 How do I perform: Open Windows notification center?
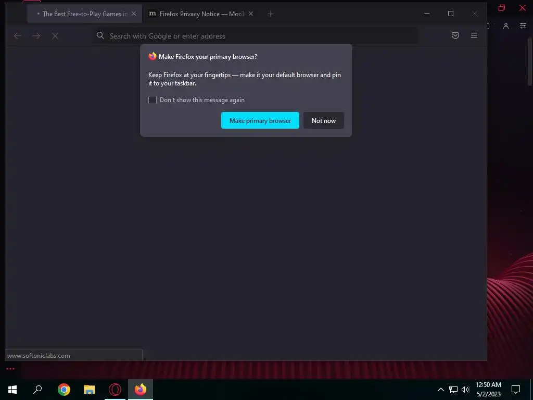(x=516, y=390)
